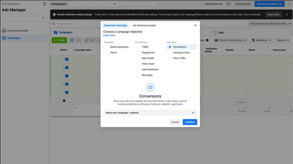Dismiss the attribution setting notice banner

point(287,15)
